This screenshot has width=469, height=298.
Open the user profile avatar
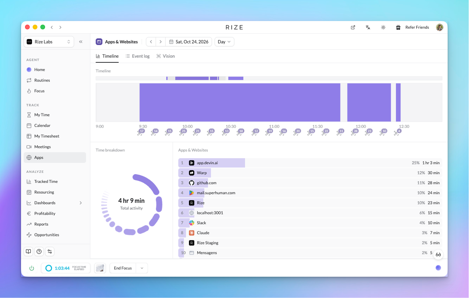[x=440, y=27]
